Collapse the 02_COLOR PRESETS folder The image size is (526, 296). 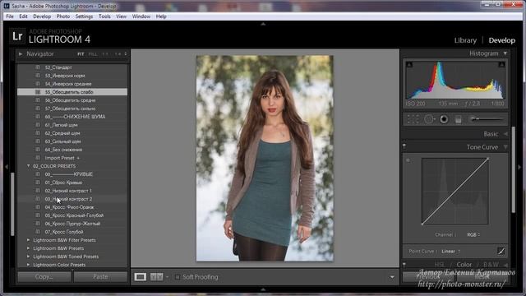[29, 166]
